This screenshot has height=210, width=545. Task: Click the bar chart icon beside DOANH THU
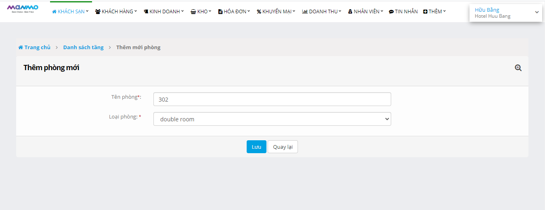pos(305,12)
